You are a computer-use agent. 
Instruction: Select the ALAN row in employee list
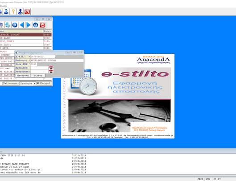click(26, 38)
